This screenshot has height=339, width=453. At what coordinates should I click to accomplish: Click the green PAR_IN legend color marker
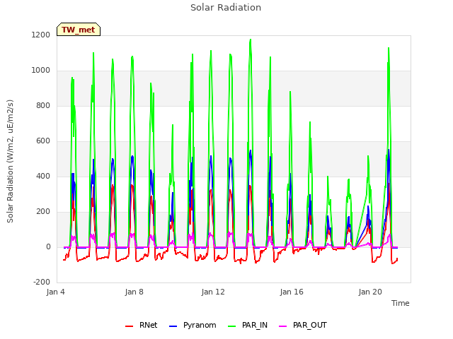231,326
